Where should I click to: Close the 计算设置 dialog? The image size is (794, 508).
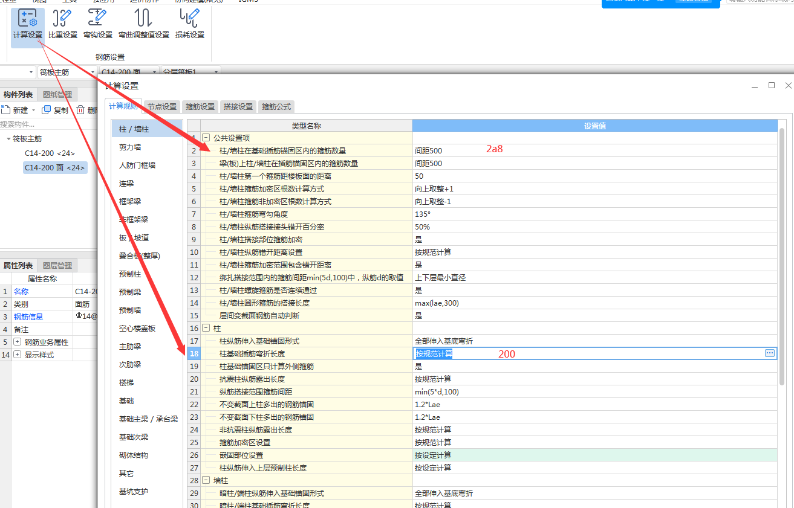click(x=788, y=86)
